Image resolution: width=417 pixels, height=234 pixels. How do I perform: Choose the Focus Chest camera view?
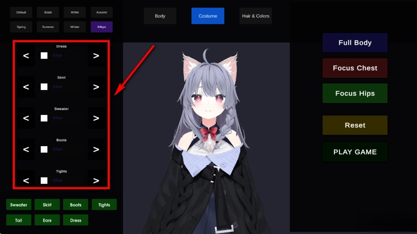[355, 68]
